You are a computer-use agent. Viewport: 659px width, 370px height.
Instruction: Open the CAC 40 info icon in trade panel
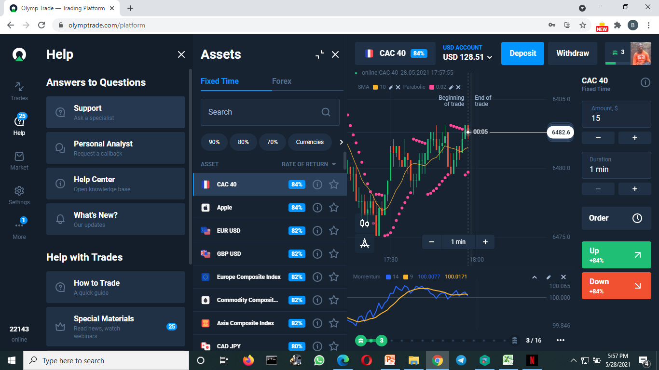click(x=645, y=83)
